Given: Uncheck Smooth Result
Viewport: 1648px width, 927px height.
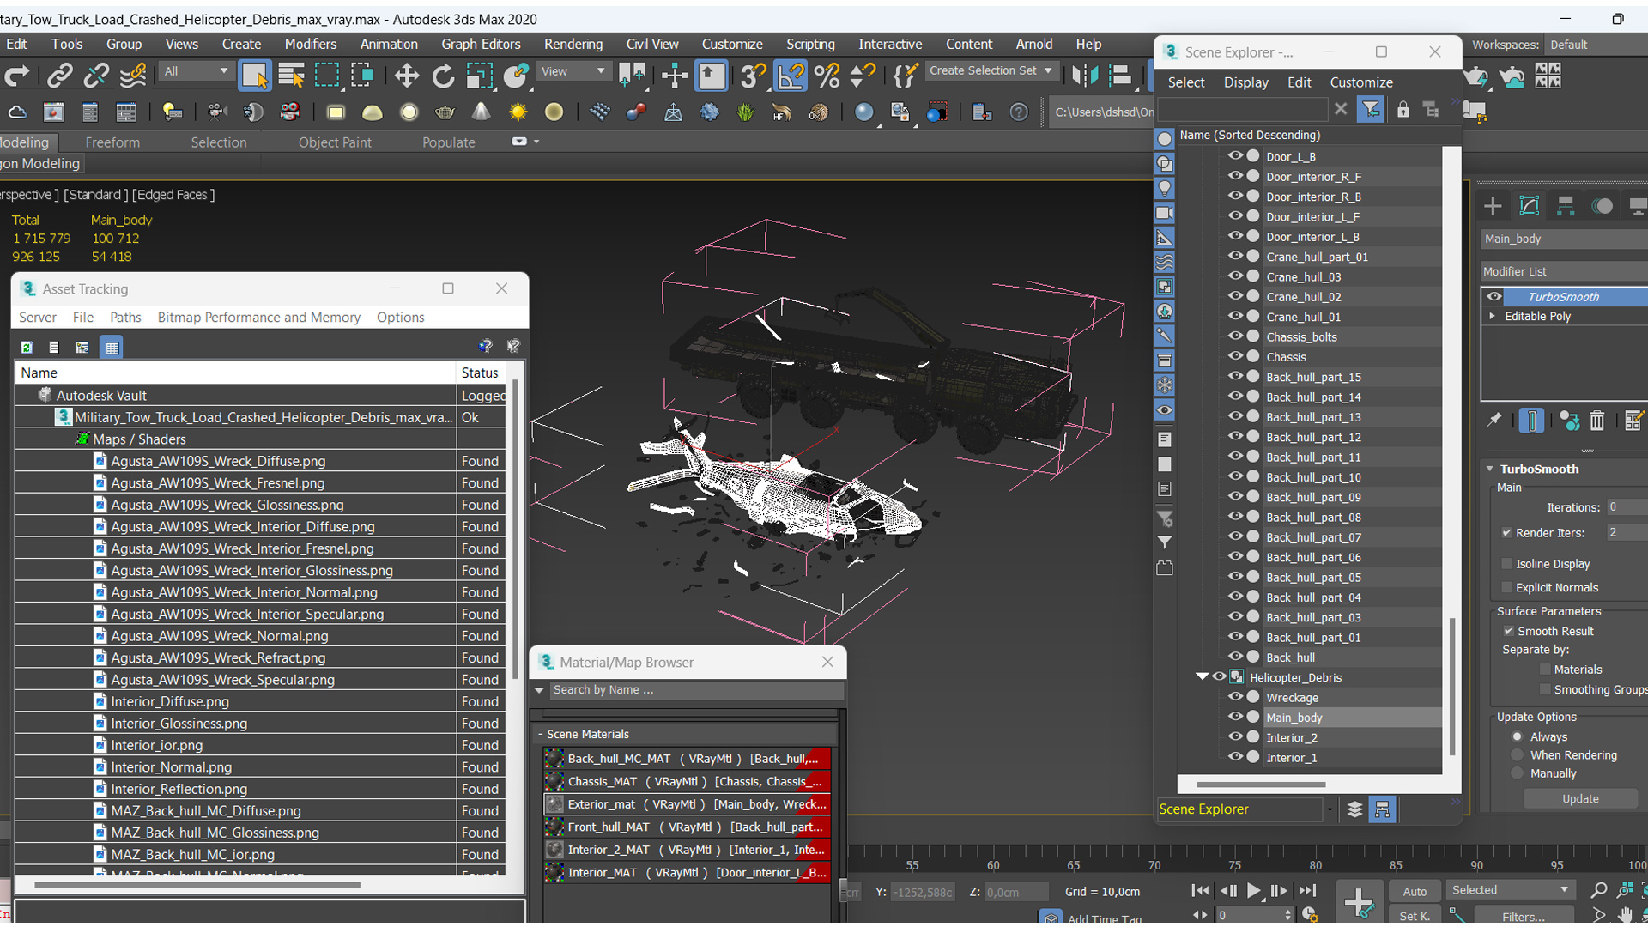Looking at the screenshot, I should tap(1508, 631).
